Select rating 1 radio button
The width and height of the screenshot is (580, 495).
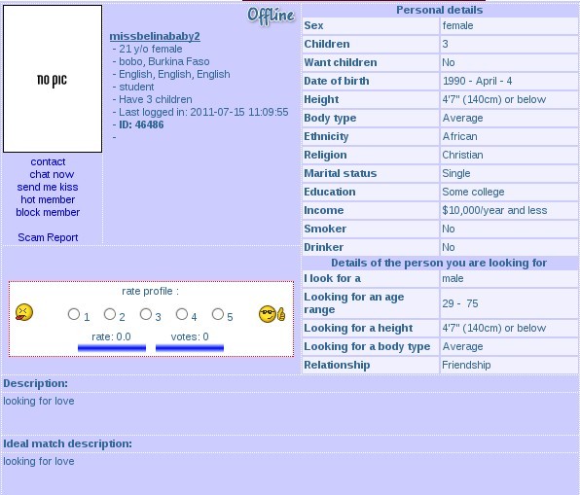click(x=74, y=314)
